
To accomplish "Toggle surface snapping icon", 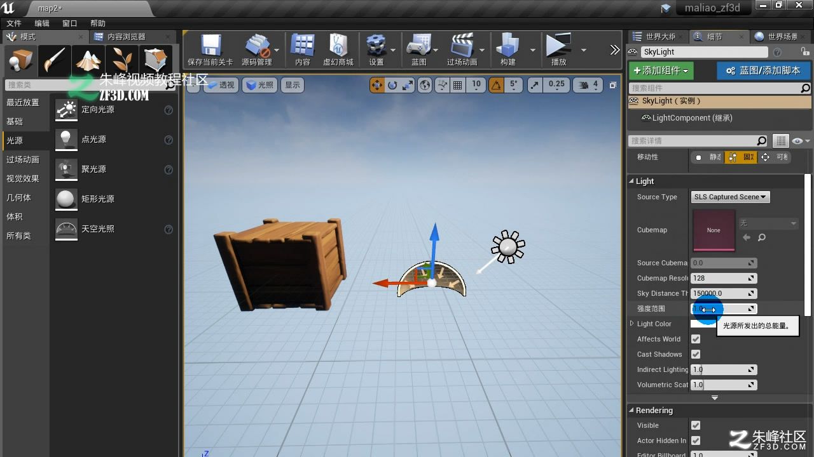I will pyautogui.click(x=441, y=85).
